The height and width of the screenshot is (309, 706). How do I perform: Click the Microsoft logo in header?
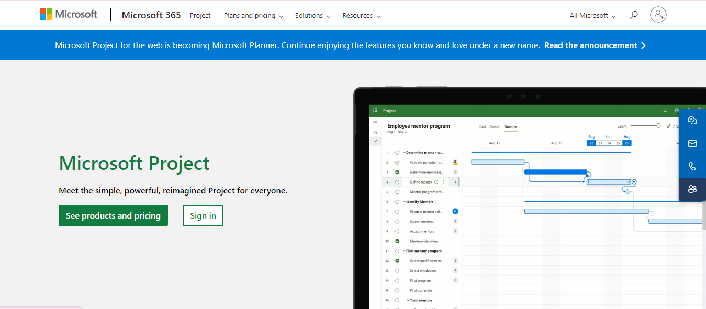pyautogui.click(x=69, y=14)
